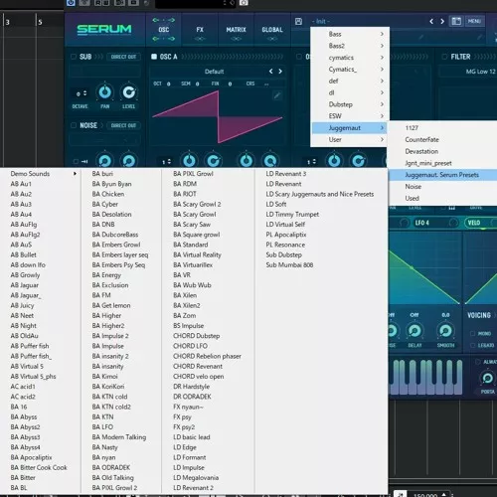497x497 pixels.
Task: Toggle NOISE DIRECT OUT button
Action: 123,125
